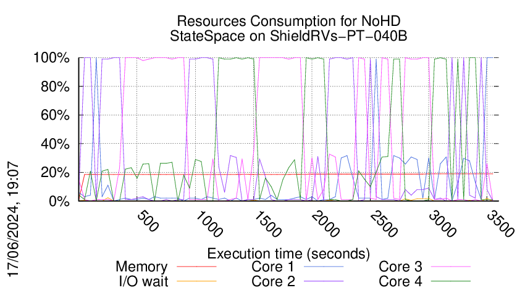This screenshot has width=525, height=293.
Task: Click the 500 x-axis tick label
Action: [x=148, y=221]
